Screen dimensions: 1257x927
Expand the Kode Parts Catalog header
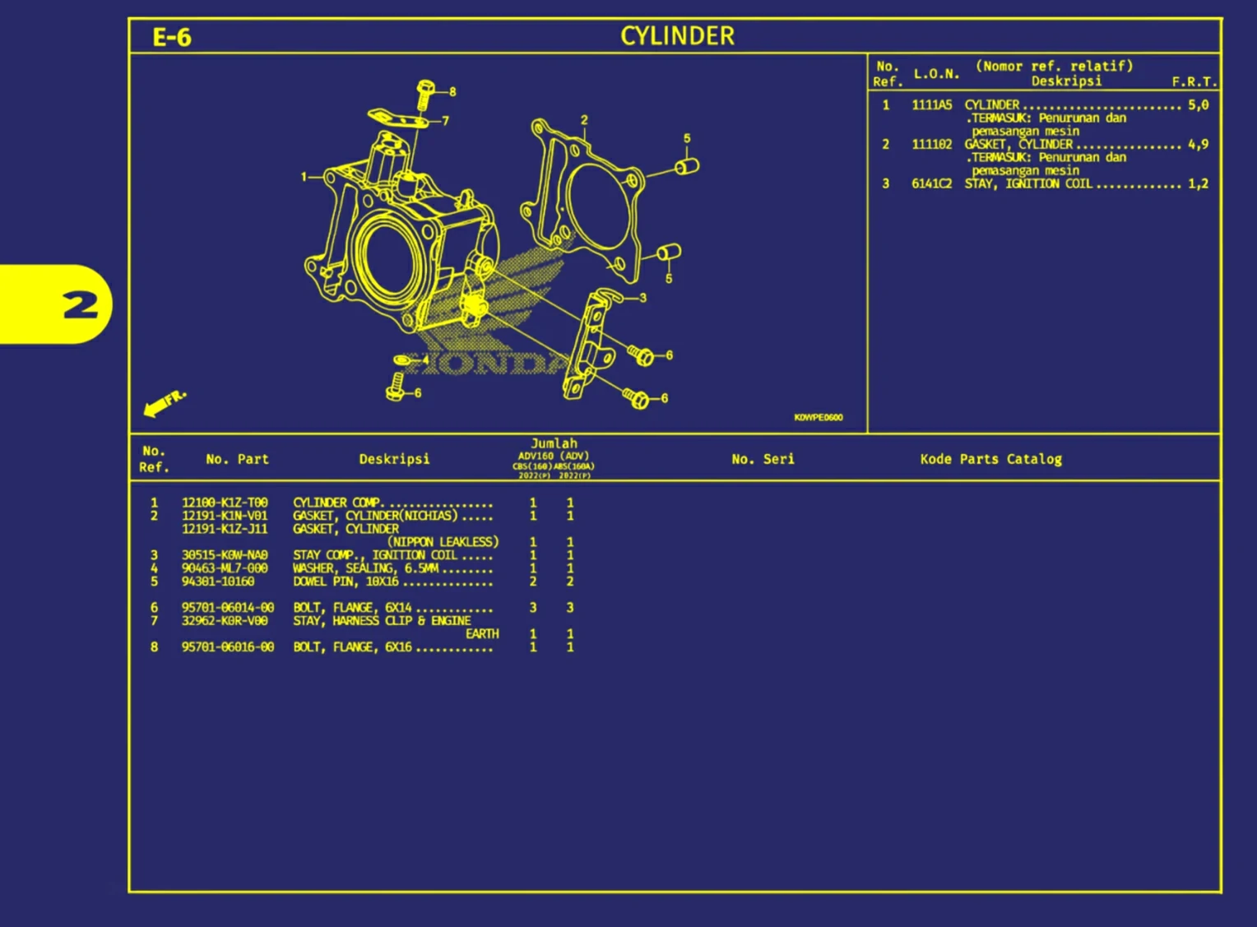pyautogui.click(x=990, y=459)
